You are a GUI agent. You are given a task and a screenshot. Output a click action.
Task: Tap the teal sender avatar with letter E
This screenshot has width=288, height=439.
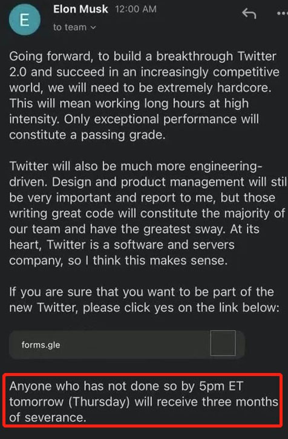[x=25, y=19]
